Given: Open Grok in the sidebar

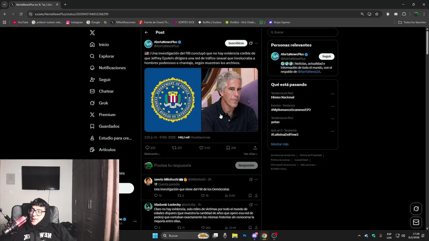Looking at the screenshot, I should coord(99,103).
